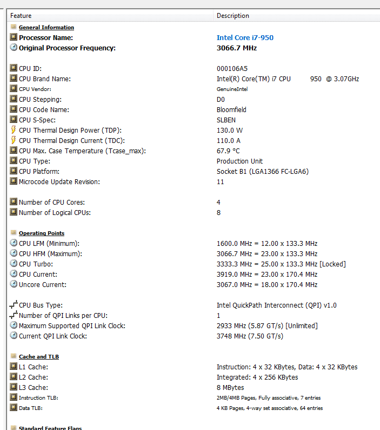Click the chip icon beside L1 Cache
The image size is (380, 430).
click(14, 366)
